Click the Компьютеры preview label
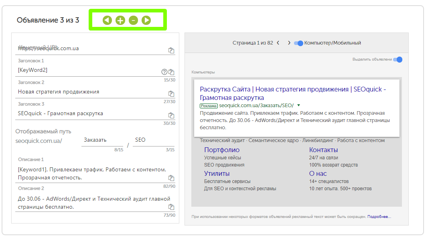426x238 pixels. tap(203, 72)
